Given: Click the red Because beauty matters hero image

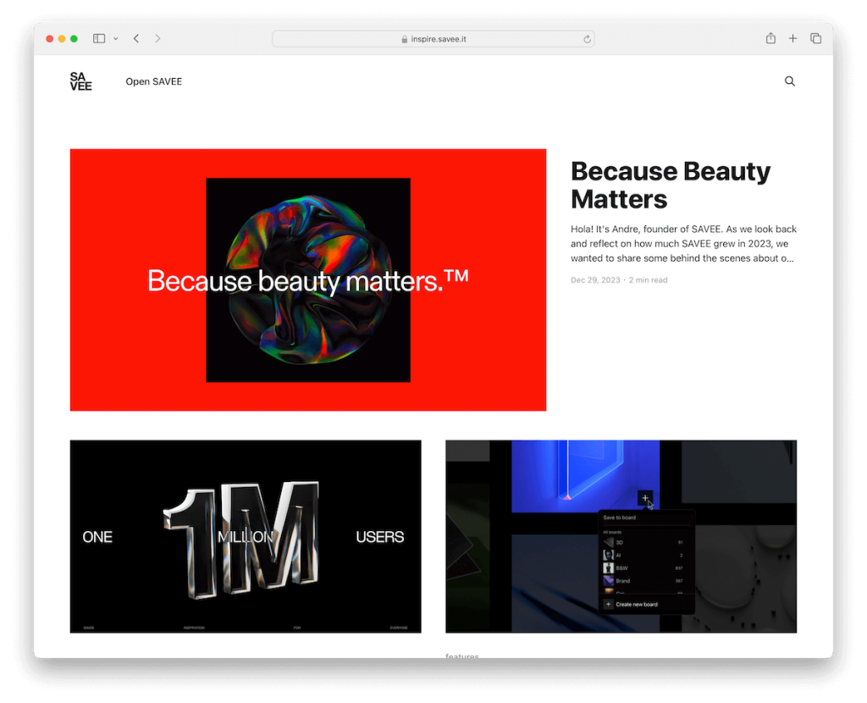Looking at the screenshot, I should point(308,280).
